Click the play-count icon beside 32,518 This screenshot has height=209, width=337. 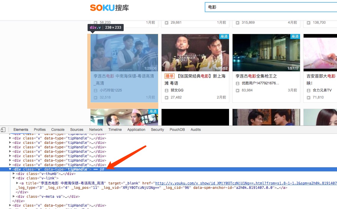(x=96, y=98)
